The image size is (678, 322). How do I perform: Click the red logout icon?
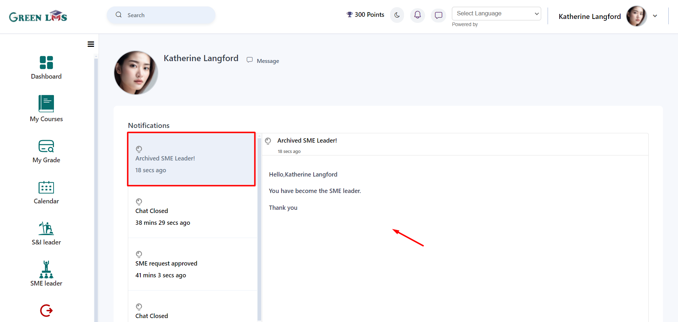(46, 310)
